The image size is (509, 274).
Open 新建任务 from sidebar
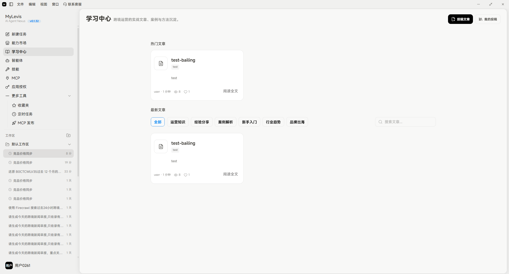[38, 34]
